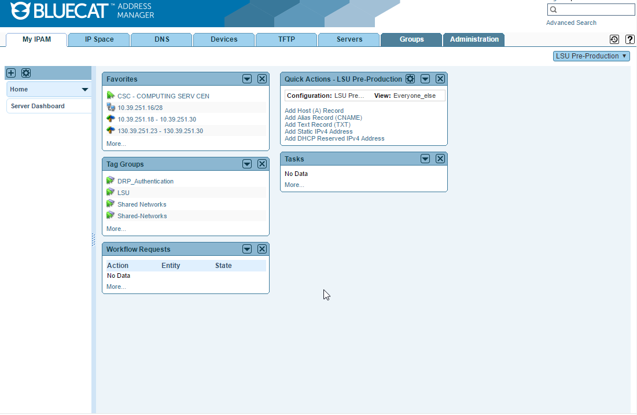The image size is (637, 415).
Task: Click the 10.39.251.18 range icon
Action: tap(111, 119)
